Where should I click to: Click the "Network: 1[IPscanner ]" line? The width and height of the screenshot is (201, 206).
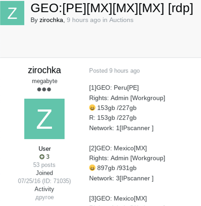(121, 128)
